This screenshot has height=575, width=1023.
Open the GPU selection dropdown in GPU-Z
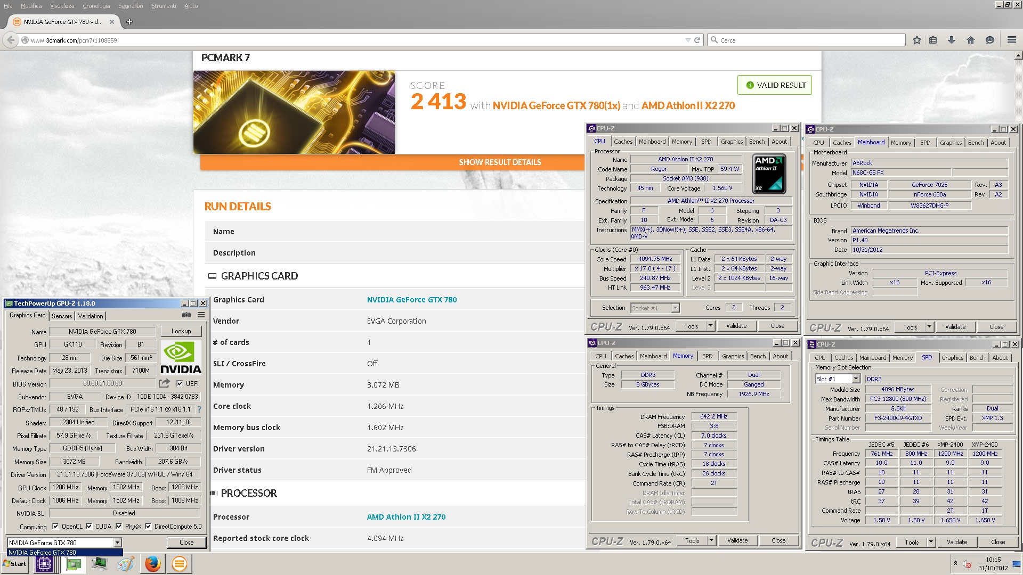(x=117, y=543)
